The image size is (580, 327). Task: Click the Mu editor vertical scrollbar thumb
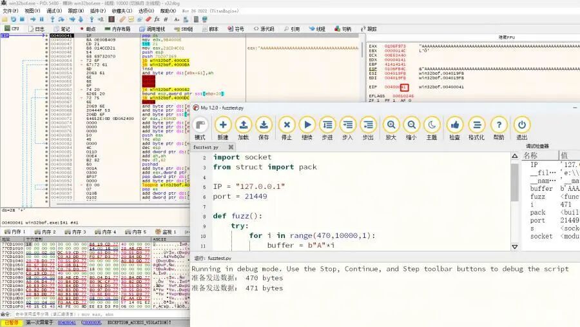pyautogui.click(x=514, y=183)
